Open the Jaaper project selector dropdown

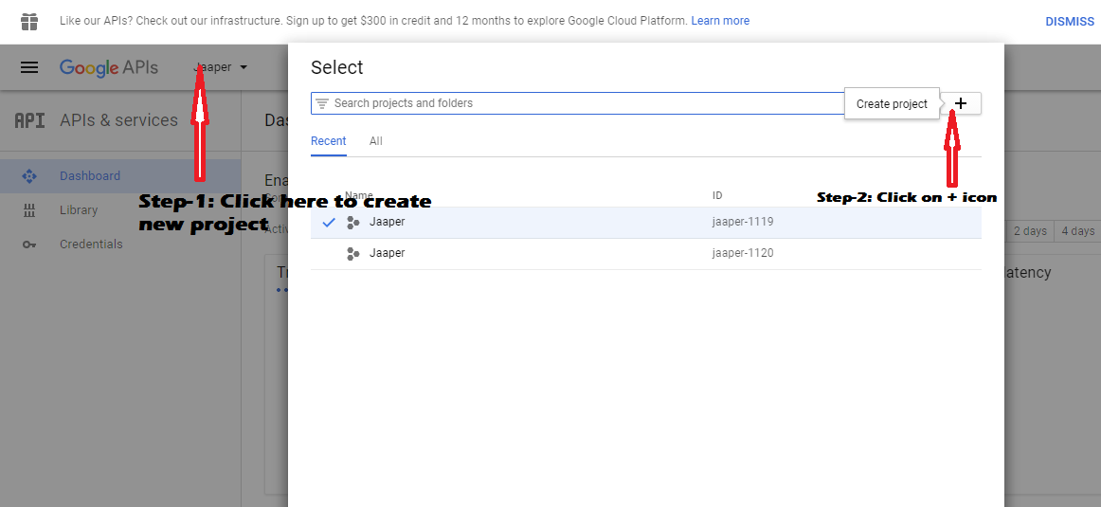point(221,67)
